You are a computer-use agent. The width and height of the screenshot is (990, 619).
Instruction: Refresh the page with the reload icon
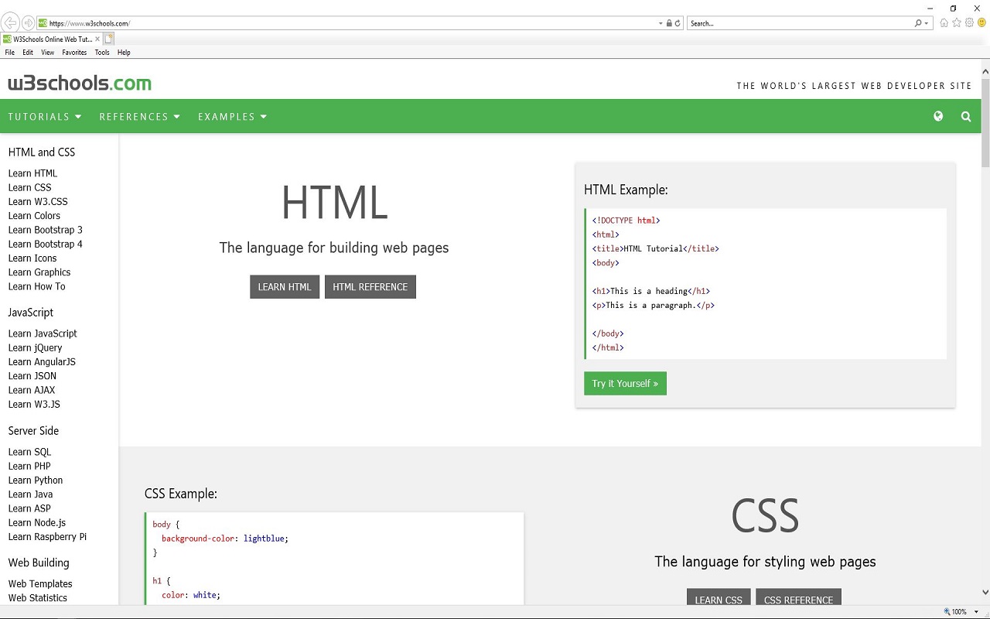678,23
